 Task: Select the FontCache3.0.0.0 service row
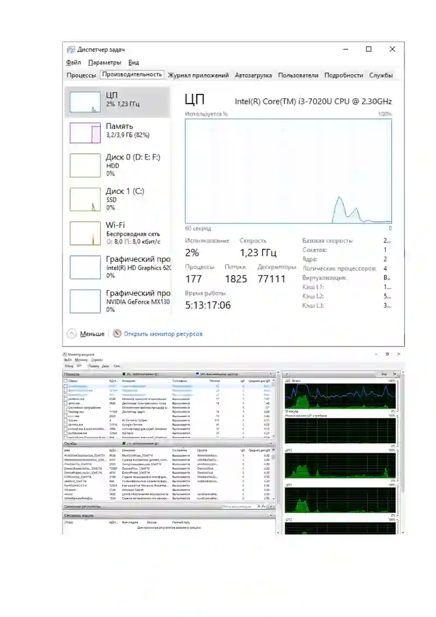tap(167, 486)
